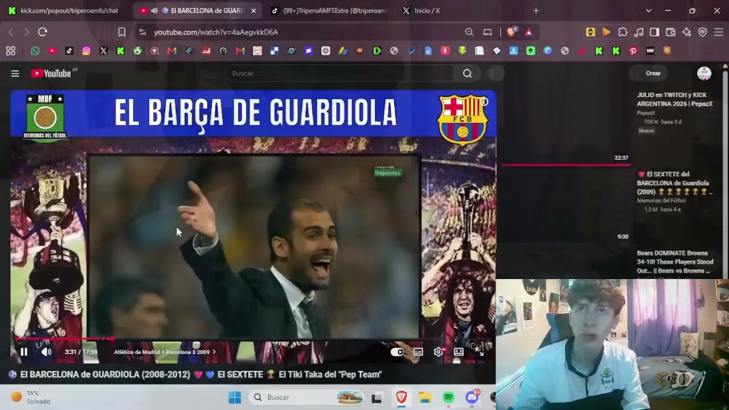Open a new browser tab
Image resolution: width=729 pixels, height=410 pixels.
pyautogui.click(x=536, y=11)
